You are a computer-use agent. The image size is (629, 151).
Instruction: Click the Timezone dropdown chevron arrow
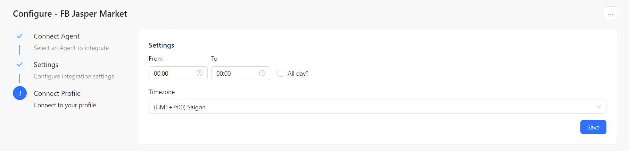click(x=599, y=107)
